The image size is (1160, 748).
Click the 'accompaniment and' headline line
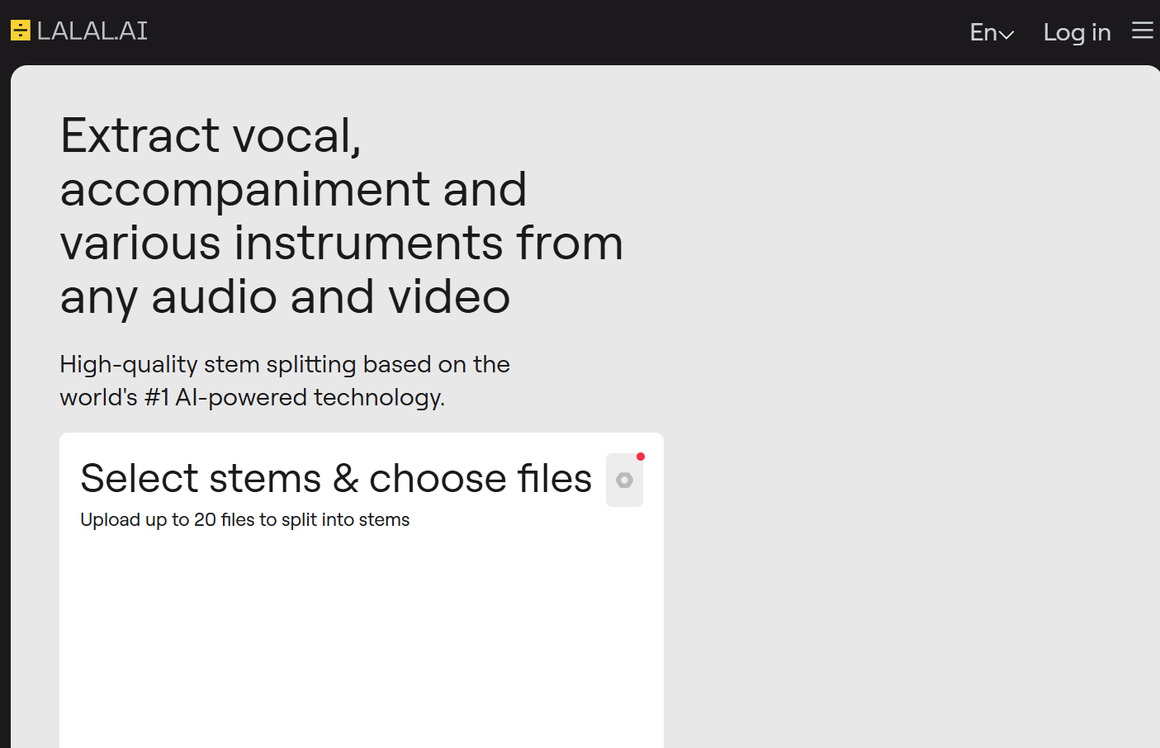tap(293, 189)
